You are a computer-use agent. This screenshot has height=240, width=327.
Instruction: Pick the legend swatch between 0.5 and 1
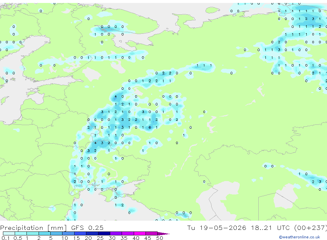pos(21,233)
